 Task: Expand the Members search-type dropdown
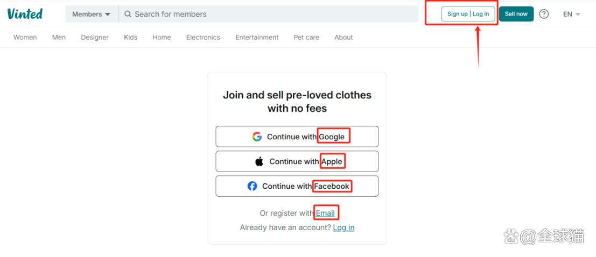[x=92, y=14]
